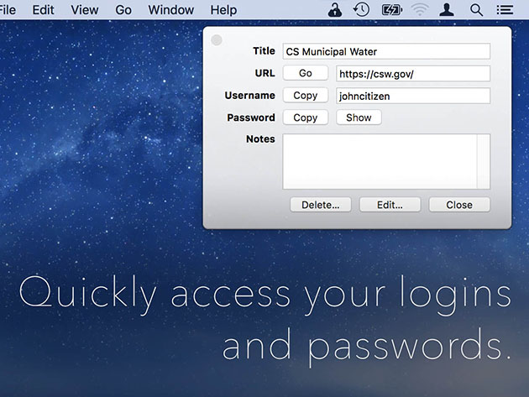This screenshot has height=397, width=529.
Task: Open Spotlight search magnifier icon
Action: 476,10
